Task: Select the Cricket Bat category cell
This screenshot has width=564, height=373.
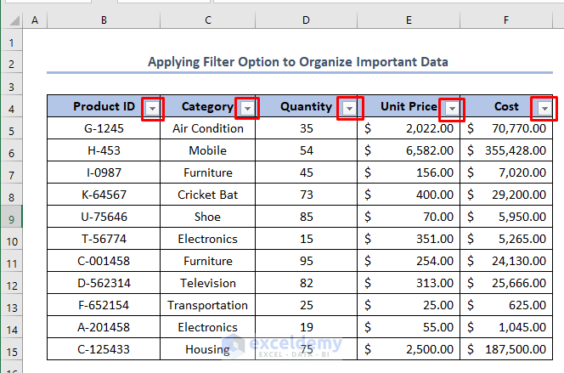Action: [208, 195]
